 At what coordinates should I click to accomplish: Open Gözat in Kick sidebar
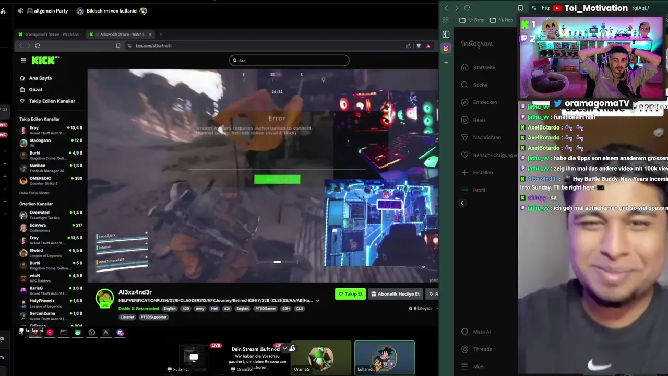[x=35, y=89]
